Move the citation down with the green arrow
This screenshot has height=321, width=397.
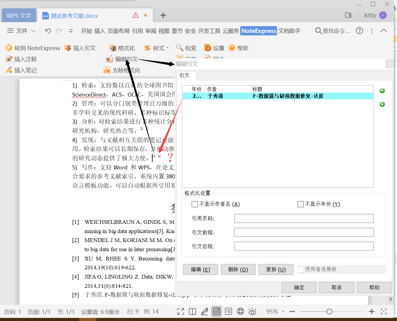click(x=382, y=104)
